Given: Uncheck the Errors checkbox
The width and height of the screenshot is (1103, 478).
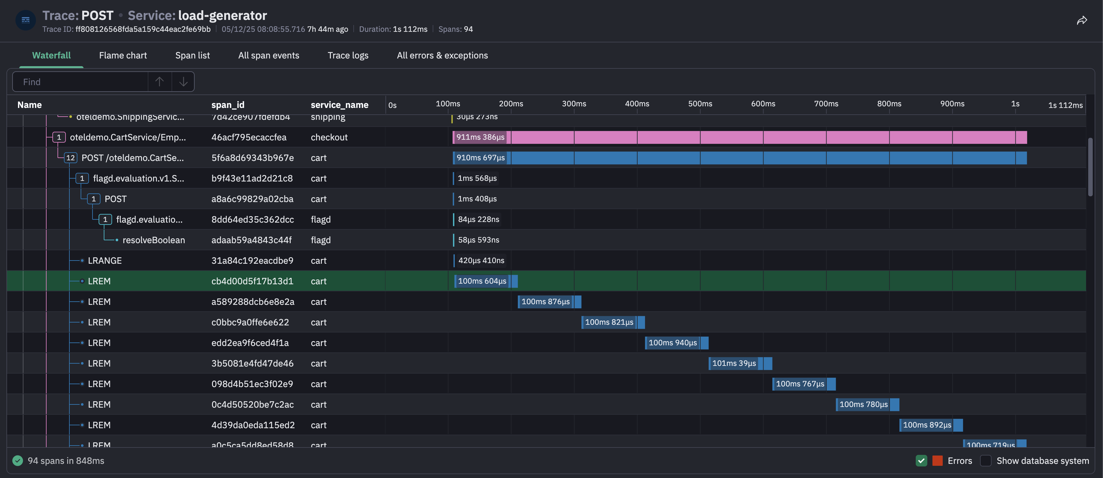Looking at the screenshot, I should point(921,460).
